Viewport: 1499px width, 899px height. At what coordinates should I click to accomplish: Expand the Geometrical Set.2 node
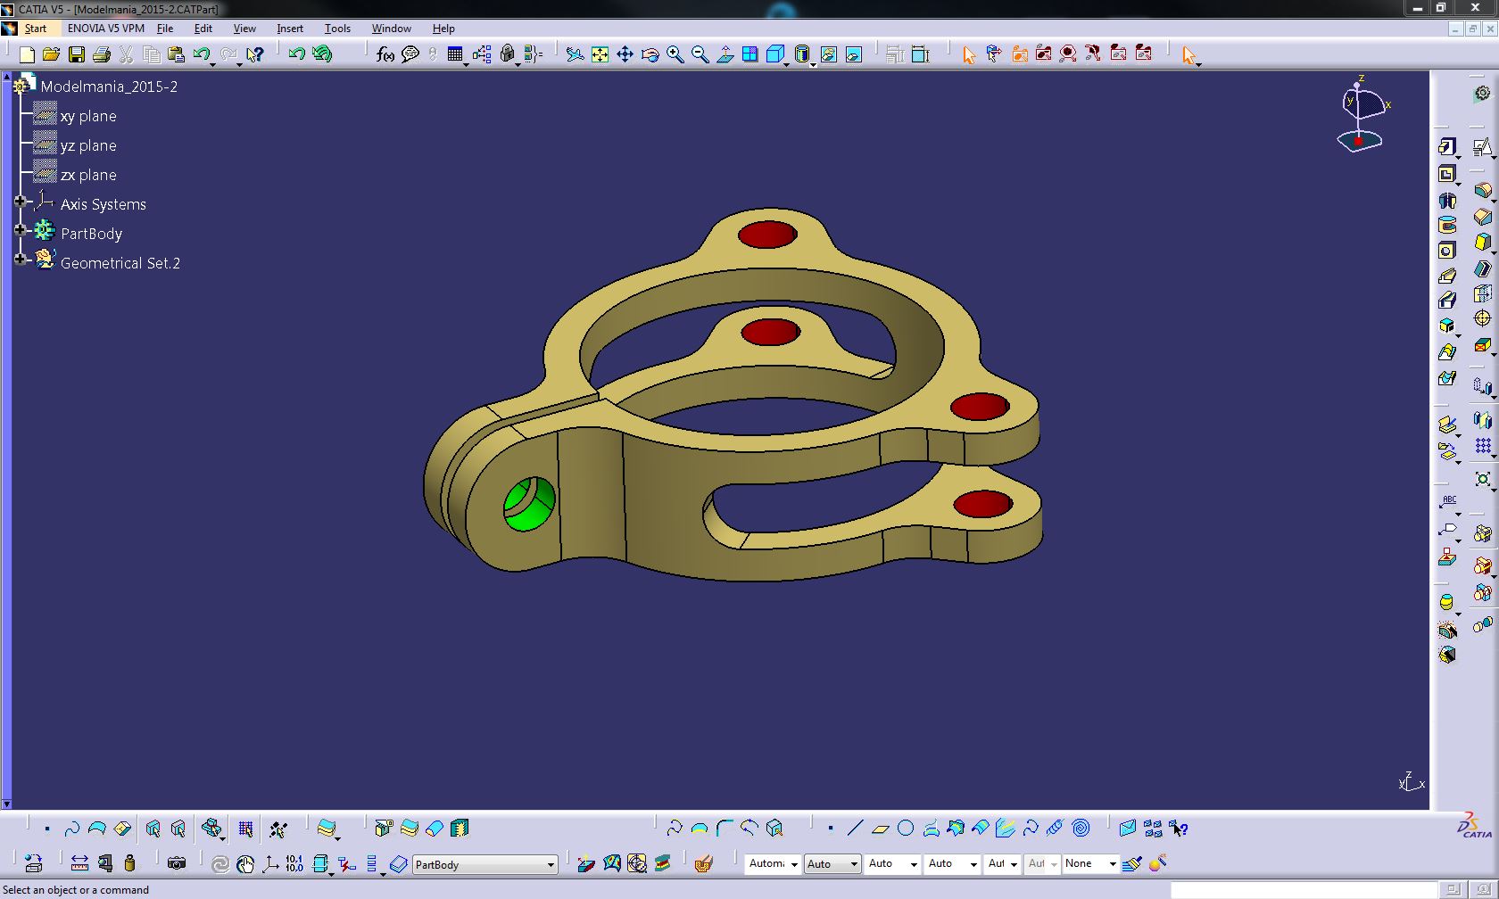click(20, 261)
